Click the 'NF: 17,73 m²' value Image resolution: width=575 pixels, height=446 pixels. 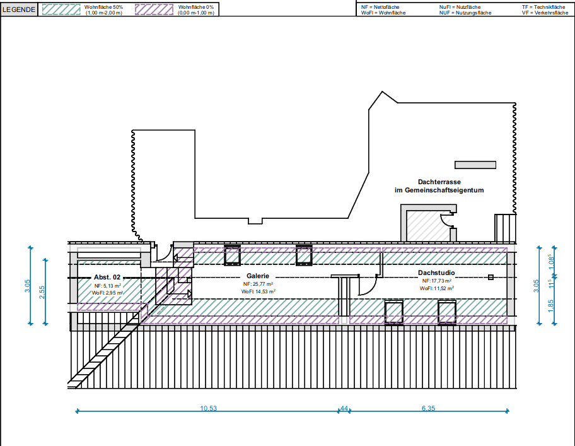click(437, 281)
